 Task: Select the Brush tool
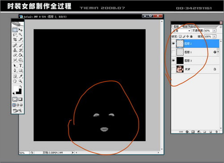21,45
